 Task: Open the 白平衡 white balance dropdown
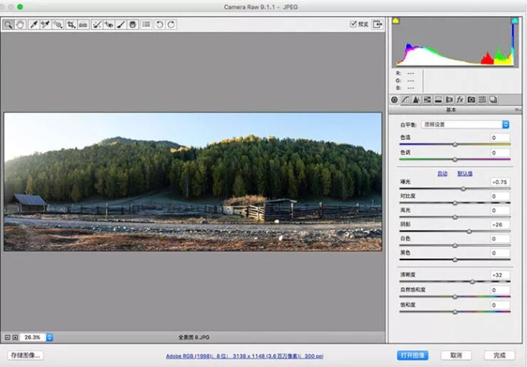click(x=465, y=124)
